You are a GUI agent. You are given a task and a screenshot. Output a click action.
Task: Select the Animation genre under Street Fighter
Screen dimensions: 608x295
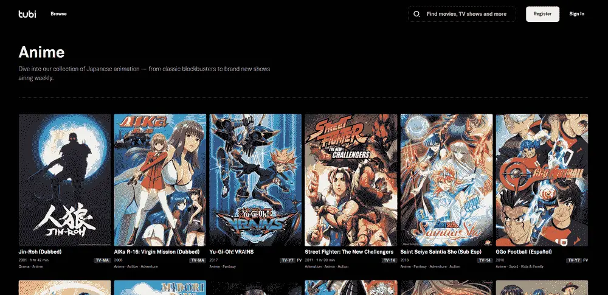coord(313,266)
